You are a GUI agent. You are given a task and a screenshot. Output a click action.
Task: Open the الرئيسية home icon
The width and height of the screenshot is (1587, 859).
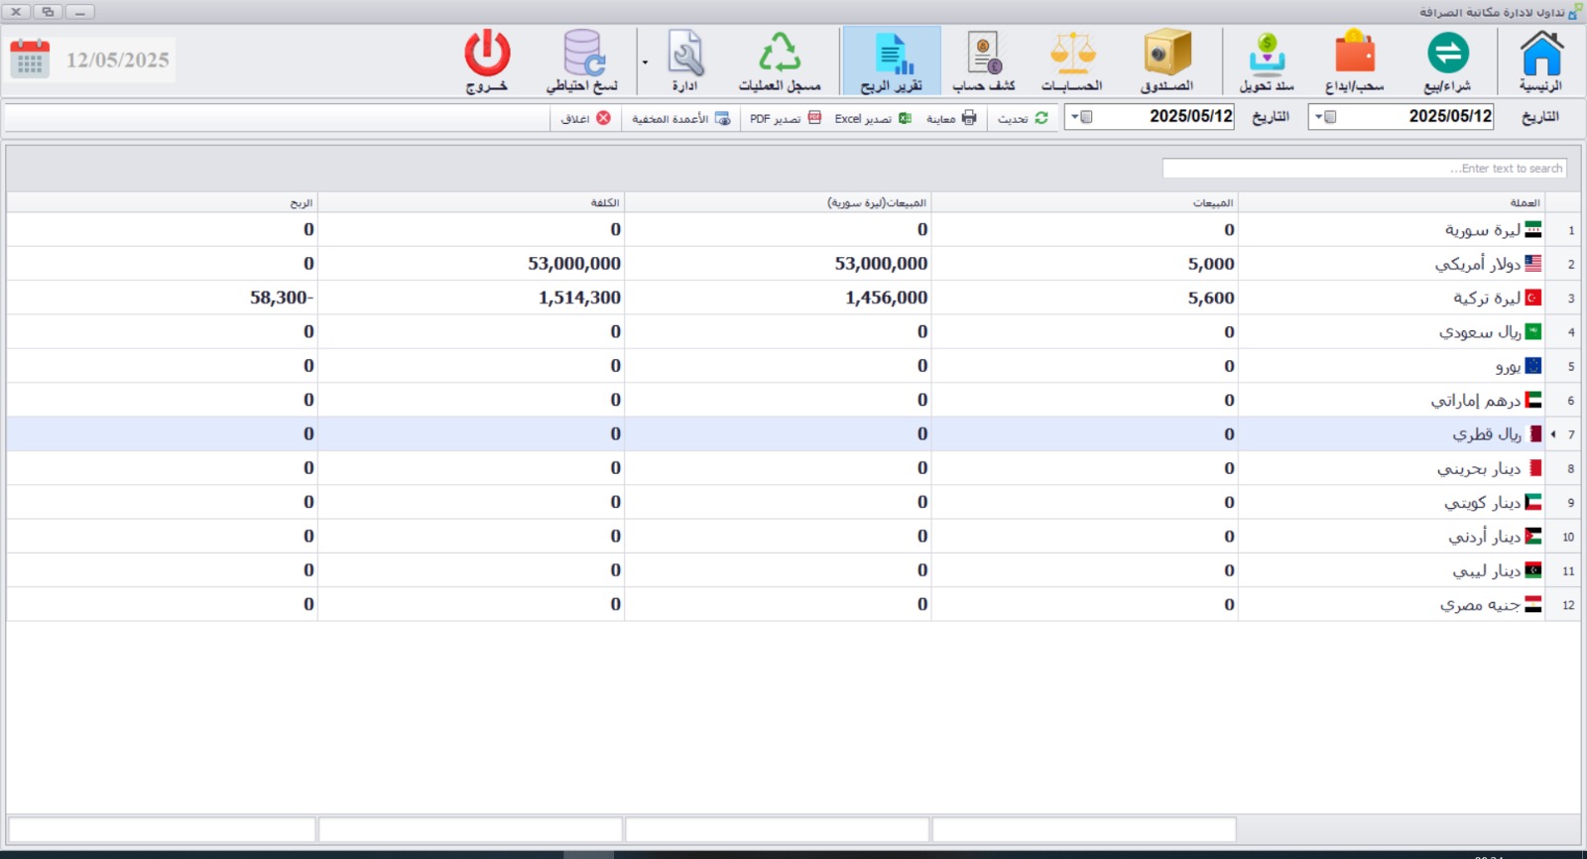(x=1541, y=61)
